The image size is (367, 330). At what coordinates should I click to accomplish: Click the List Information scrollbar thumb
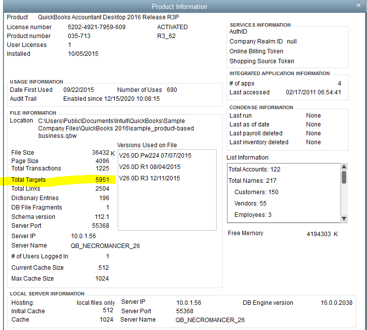point(344,177)
